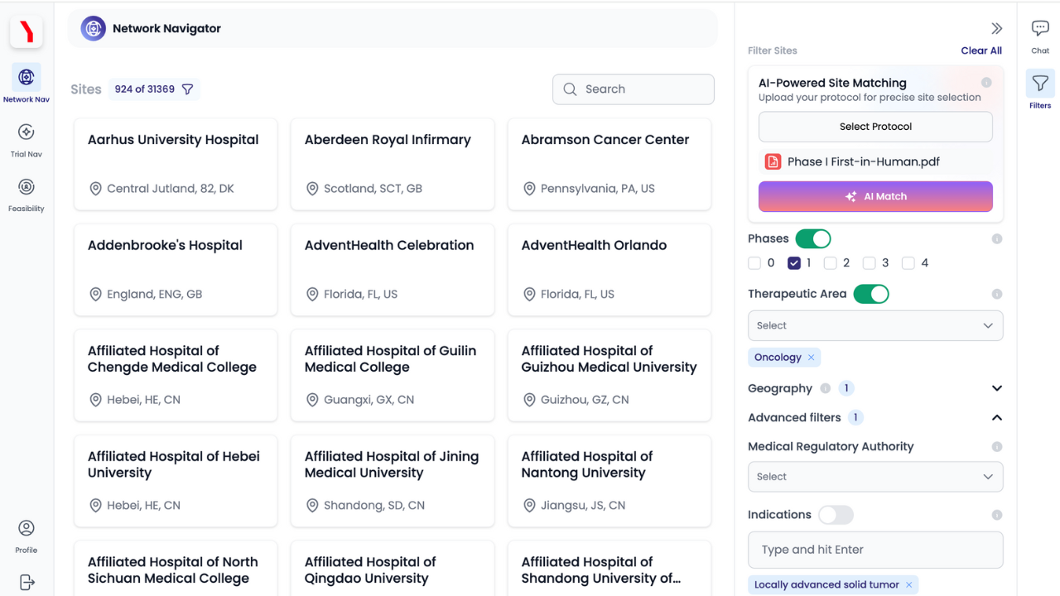This screenshot has height=596, width=1060.
Task: Click the info icon next to Phases
Action: click(x=997, y=238)
